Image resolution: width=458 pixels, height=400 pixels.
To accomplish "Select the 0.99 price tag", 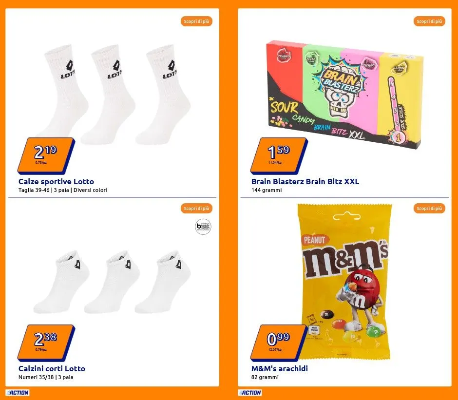I will [x=279, y=343].
